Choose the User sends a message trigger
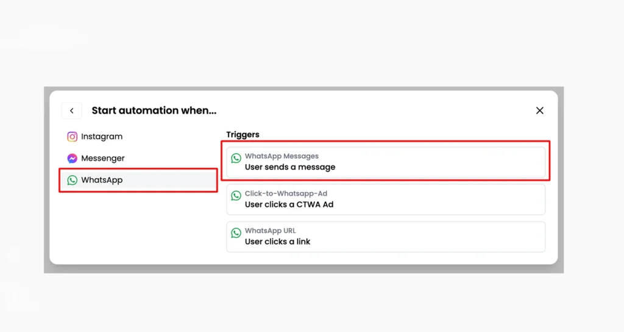 (x=386, y=162)
